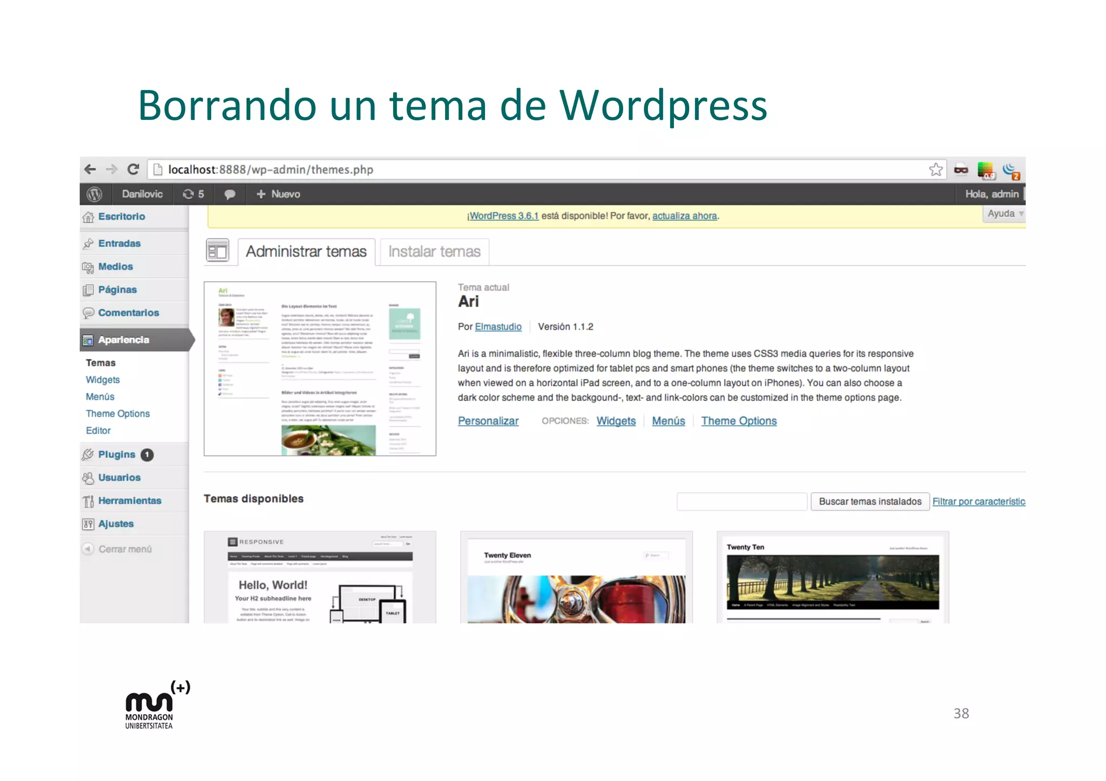Click the Nuevo plus button
This screenshot has width=1106, height=781.
278,194
